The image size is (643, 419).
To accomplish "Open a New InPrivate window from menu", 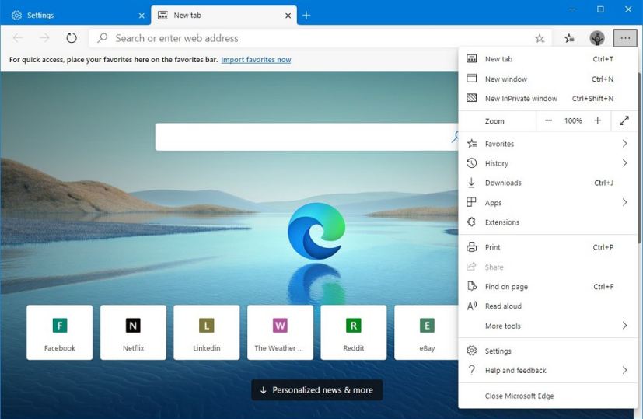I will [x=548, y=99].
